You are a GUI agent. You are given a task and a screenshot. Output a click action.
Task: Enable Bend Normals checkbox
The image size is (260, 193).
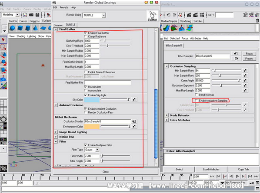197,95
